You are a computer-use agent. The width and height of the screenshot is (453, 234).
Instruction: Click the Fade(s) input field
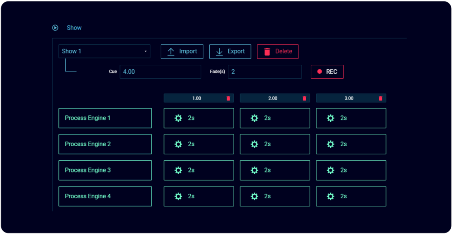pyautogui.click(x=265, y=72)
